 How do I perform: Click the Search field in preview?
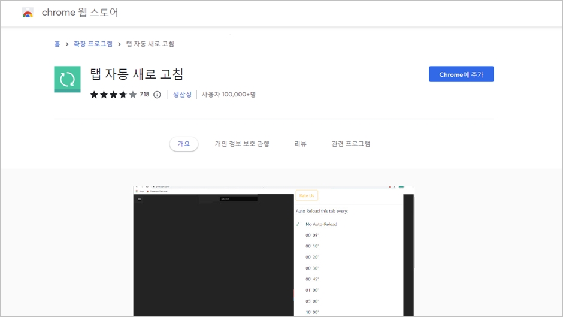click(238, 199)
